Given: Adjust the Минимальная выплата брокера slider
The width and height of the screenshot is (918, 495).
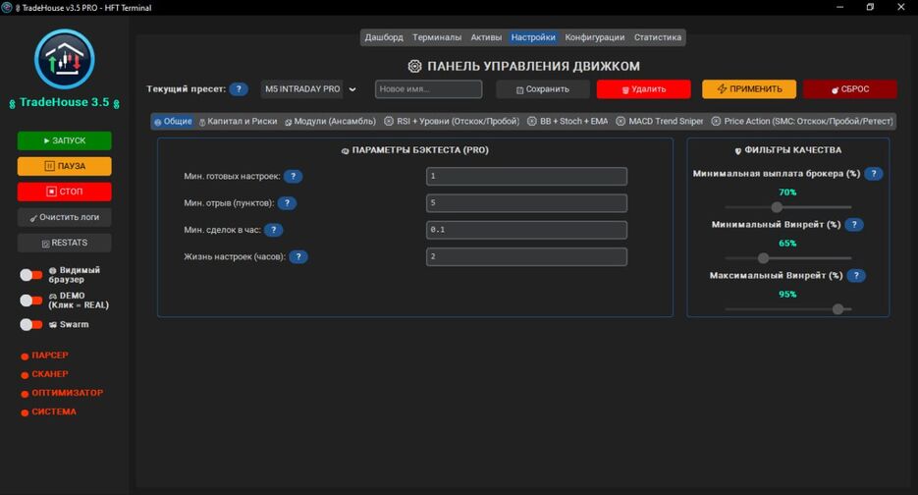Looking at the screenshot, I should tap(788, 207).
